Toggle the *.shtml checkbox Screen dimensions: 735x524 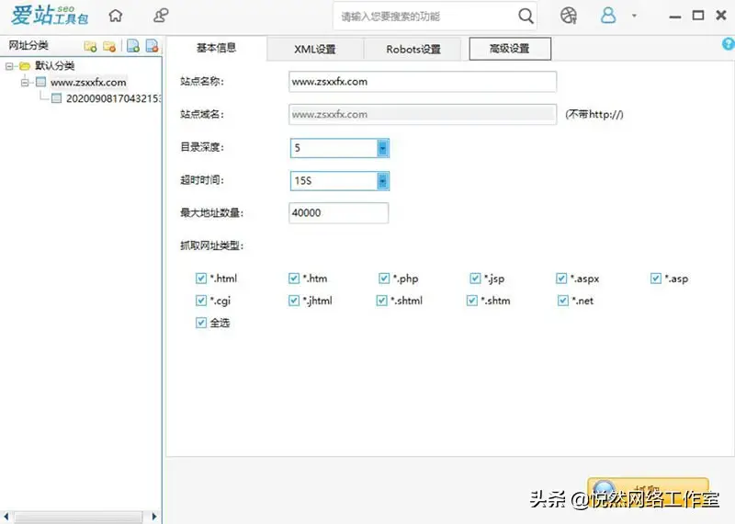point(381,301)
